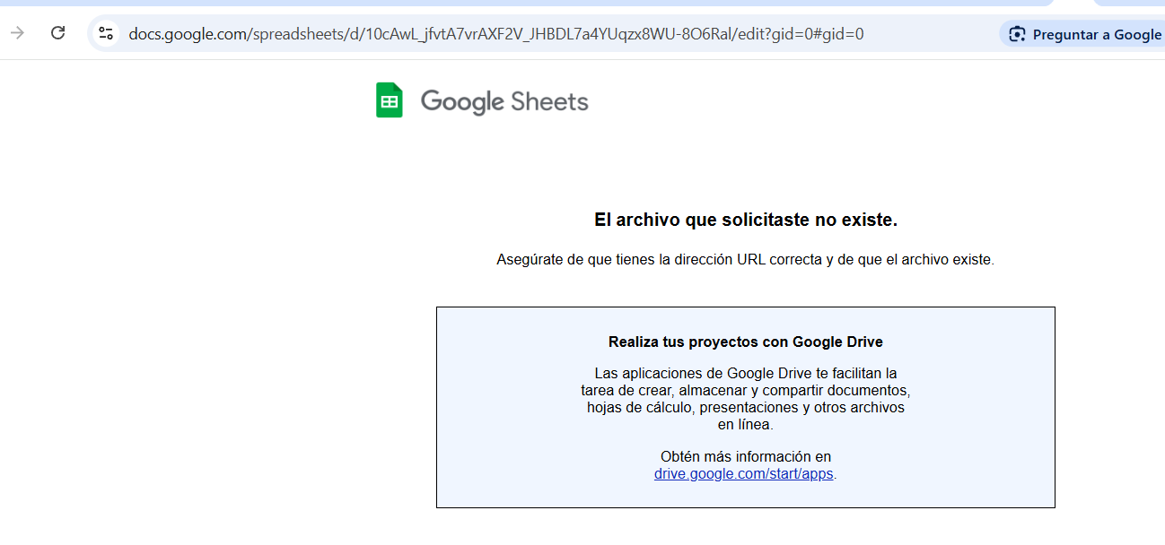Open site information icon in address bar
Screen dimensions: 1165x545
(x=106, y=34)
